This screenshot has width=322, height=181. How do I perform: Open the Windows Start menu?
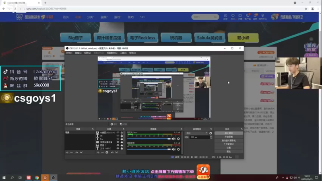click(x=4, y=177)
